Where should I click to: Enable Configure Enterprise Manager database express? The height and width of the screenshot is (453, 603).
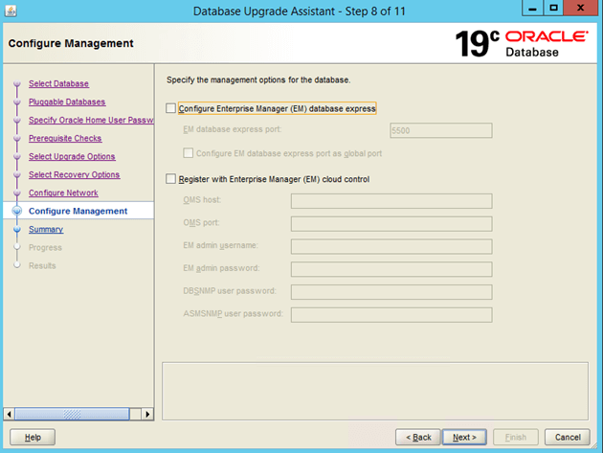(x=171, y=108)
